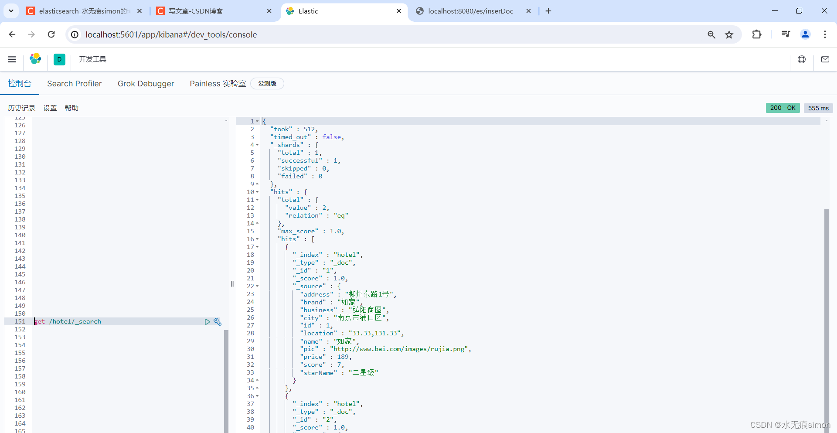Open the Kibana help menu icon
The image size is (837, 433).
(801, 59)
